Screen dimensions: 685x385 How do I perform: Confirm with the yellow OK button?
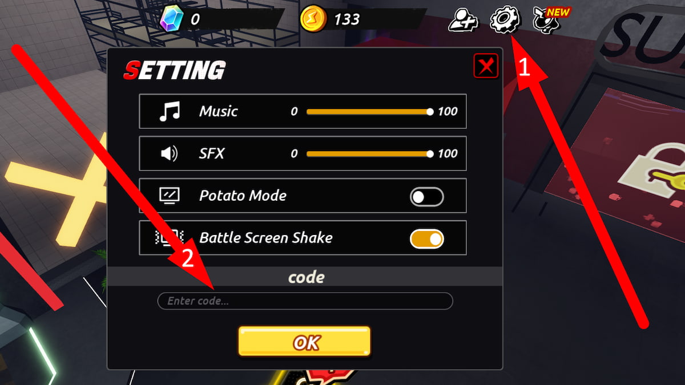pos(305,342)
